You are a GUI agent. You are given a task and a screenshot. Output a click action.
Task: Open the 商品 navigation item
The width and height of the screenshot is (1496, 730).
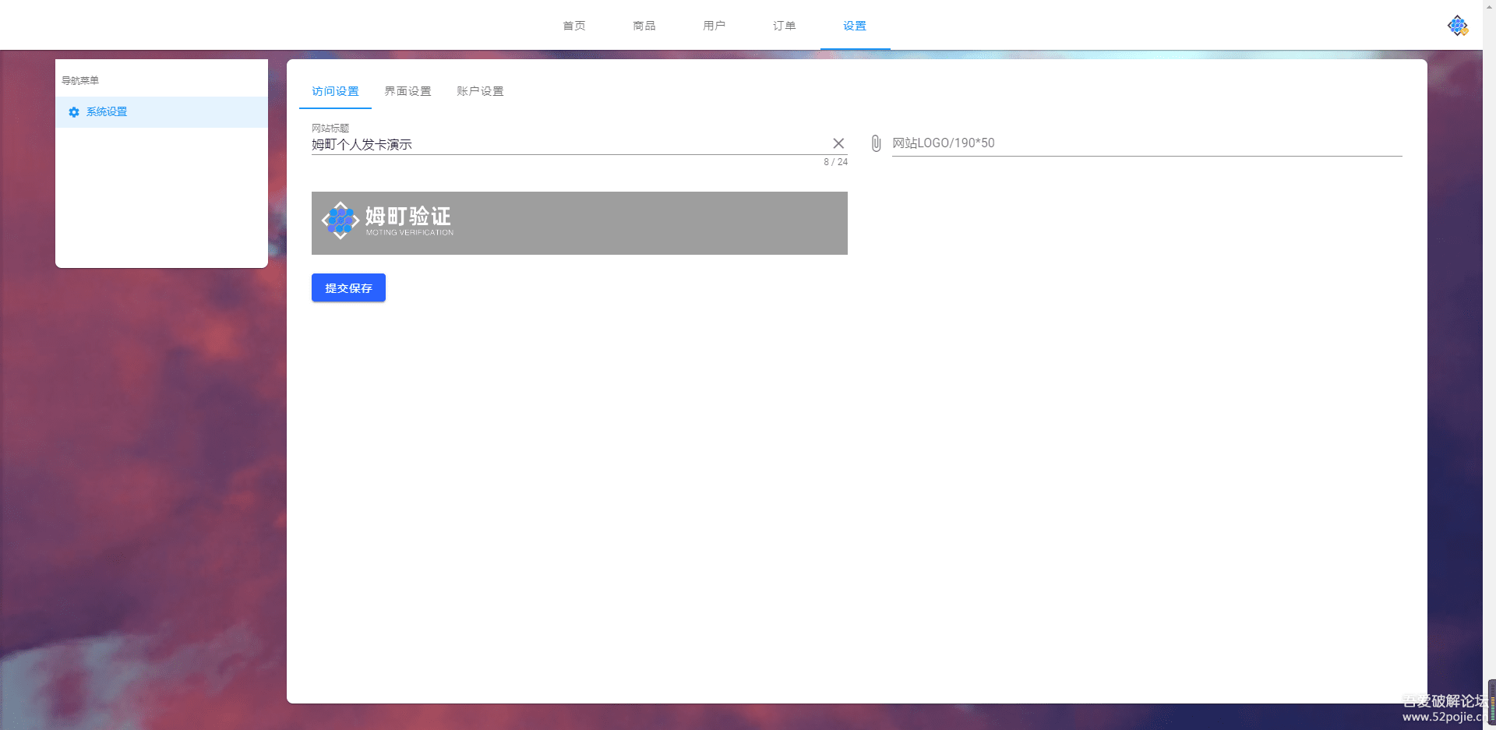click(x=644, y=25)
